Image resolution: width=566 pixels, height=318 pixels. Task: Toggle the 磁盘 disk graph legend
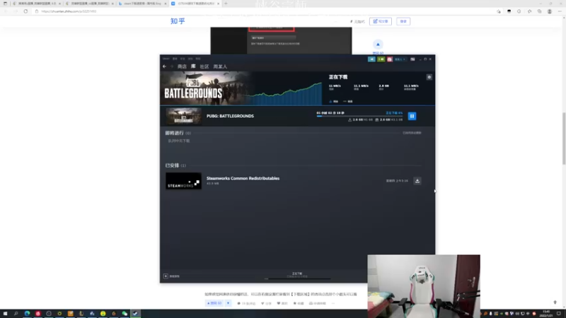(x=348, y=101)
